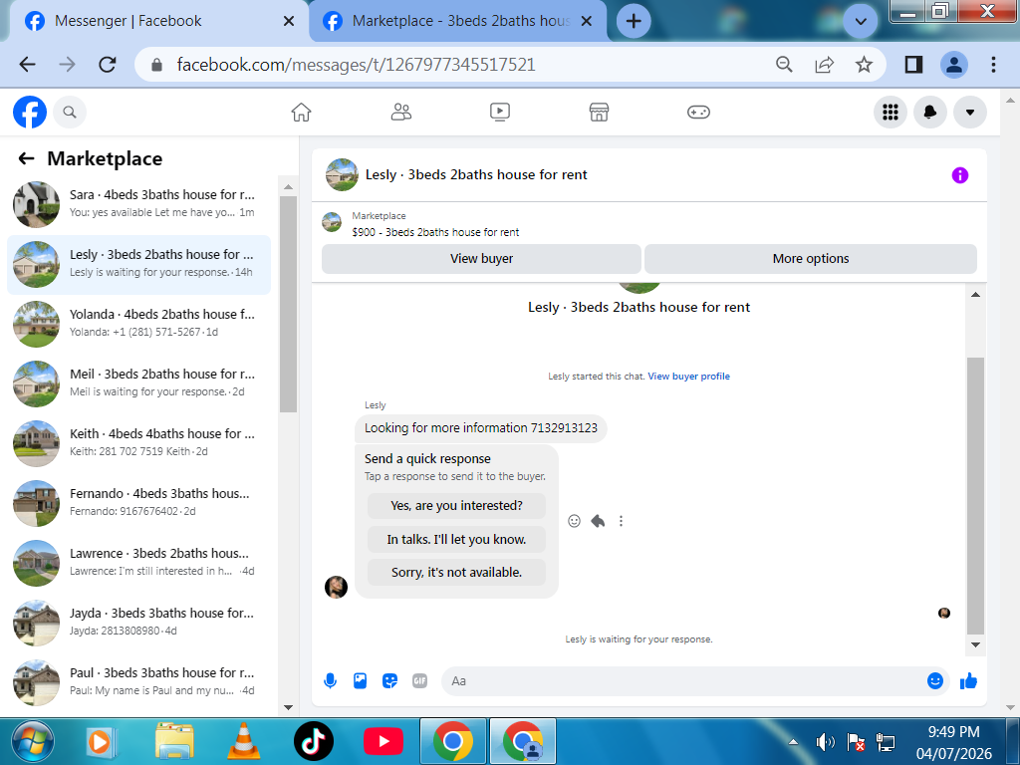Click the conversation list scrollbar thumb

click(x=288, y=304)
